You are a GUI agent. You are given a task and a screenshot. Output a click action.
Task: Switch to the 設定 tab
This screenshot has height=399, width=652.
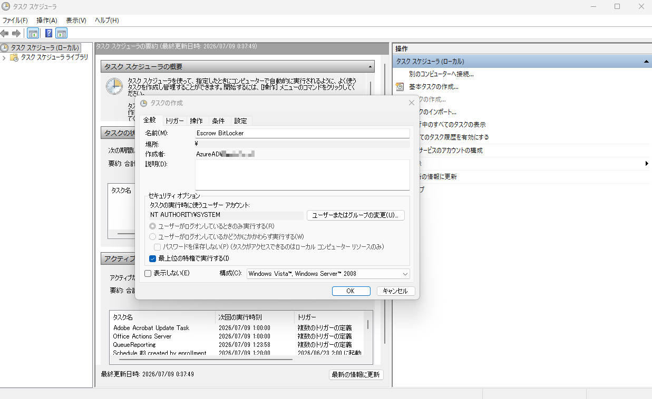click(240, 121)
